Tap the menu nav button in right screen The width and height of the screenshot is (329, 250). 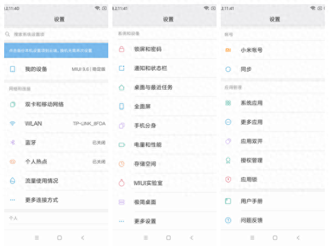click(x=252, y=237)
